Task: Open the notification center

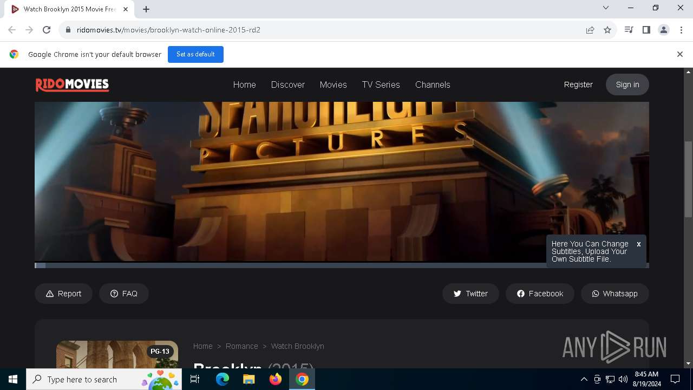Action: point(675,379)
